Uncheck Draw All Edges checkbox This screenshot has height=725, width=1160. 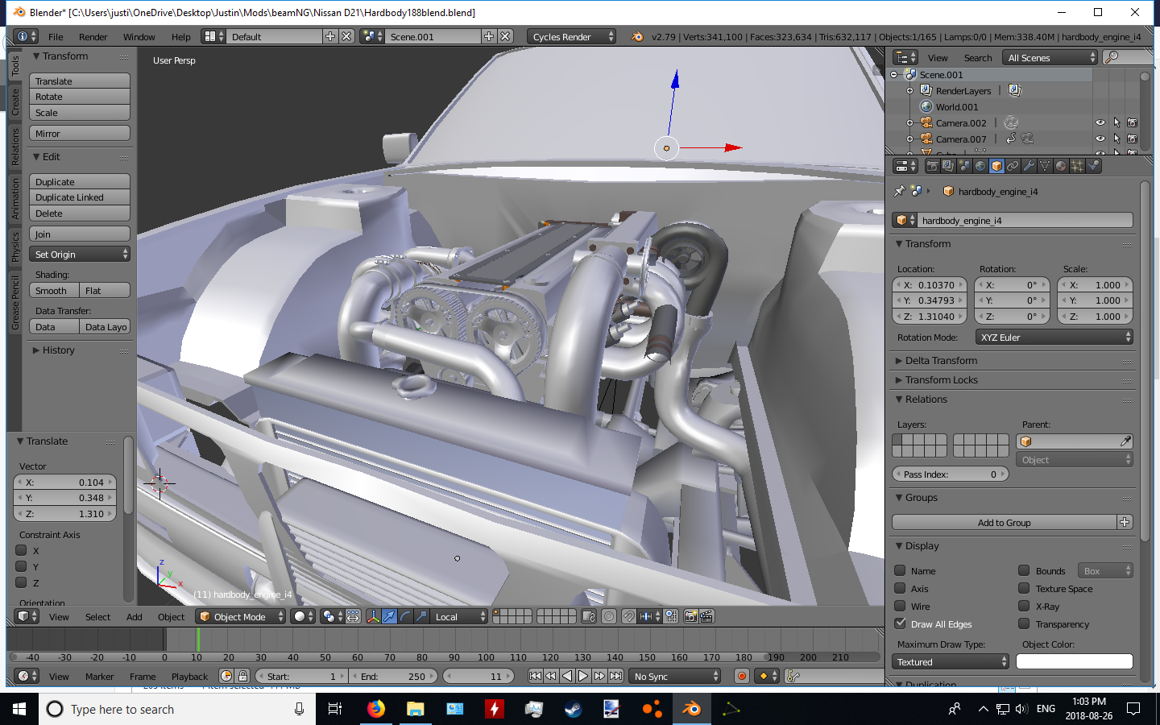tap(901, 623)
